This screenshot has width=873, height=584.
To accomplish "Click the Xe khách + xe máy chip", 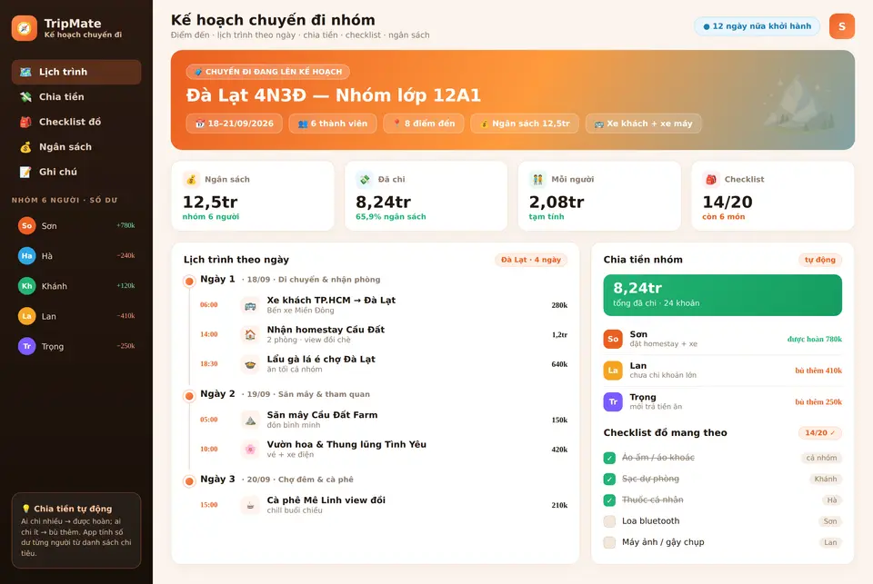I will click(x=644, y=124).
